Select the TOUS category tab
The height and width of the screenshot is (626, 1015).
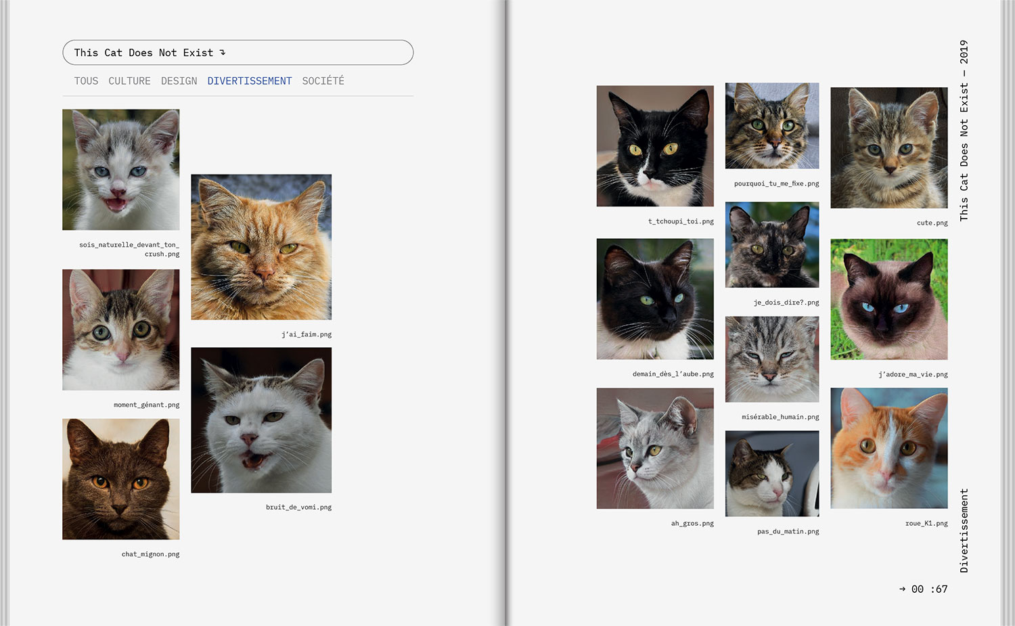pos(86,81)
